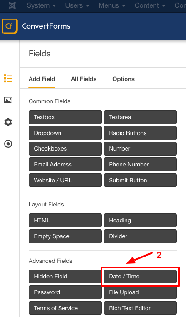The width and height of the screenshot is (186, 317).
Task: Switch to the Add Field tab
Action: pos(42,79)
